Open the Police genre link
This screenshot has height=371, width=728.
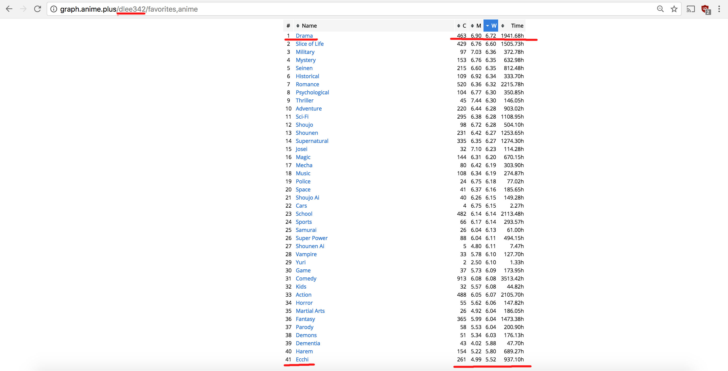pyautogui.click(x=303, y=181)
